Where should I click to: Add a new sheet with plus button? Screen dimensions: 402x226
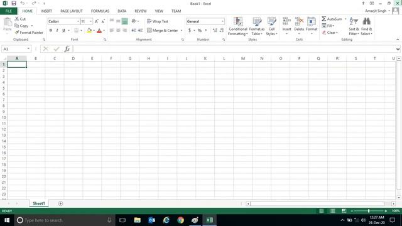coord(60,203)
